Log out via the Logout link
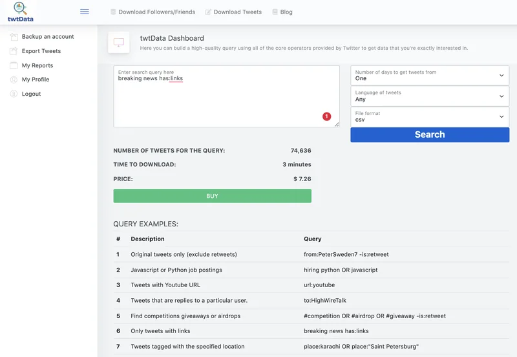The height and width of the screenshot is (357, 517). pyautogui.click(x=31, y=94)
